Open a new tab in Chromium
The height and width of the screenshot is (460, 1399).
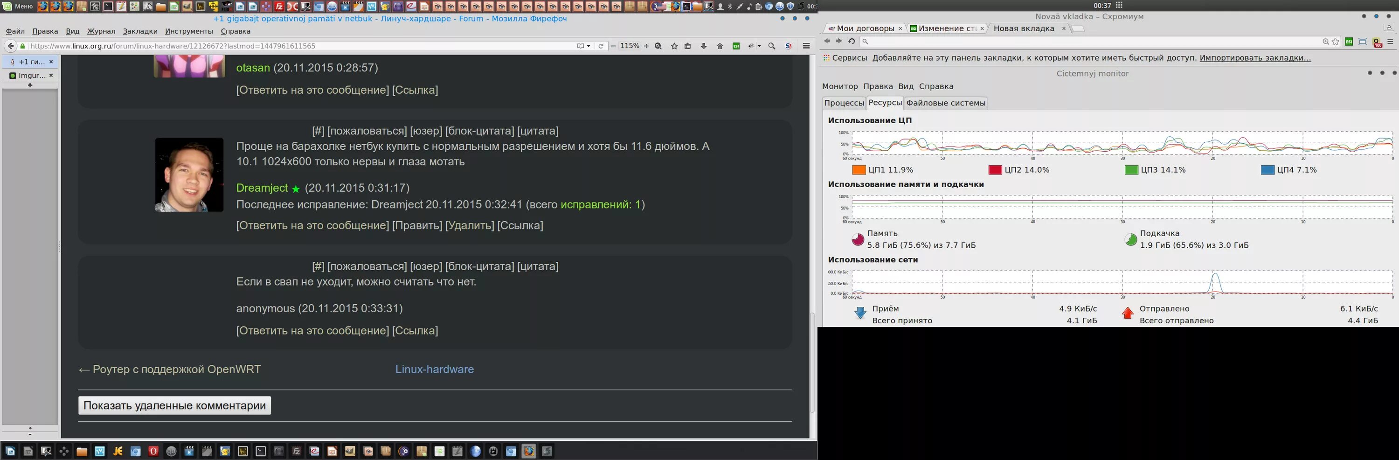(1078, 29)
